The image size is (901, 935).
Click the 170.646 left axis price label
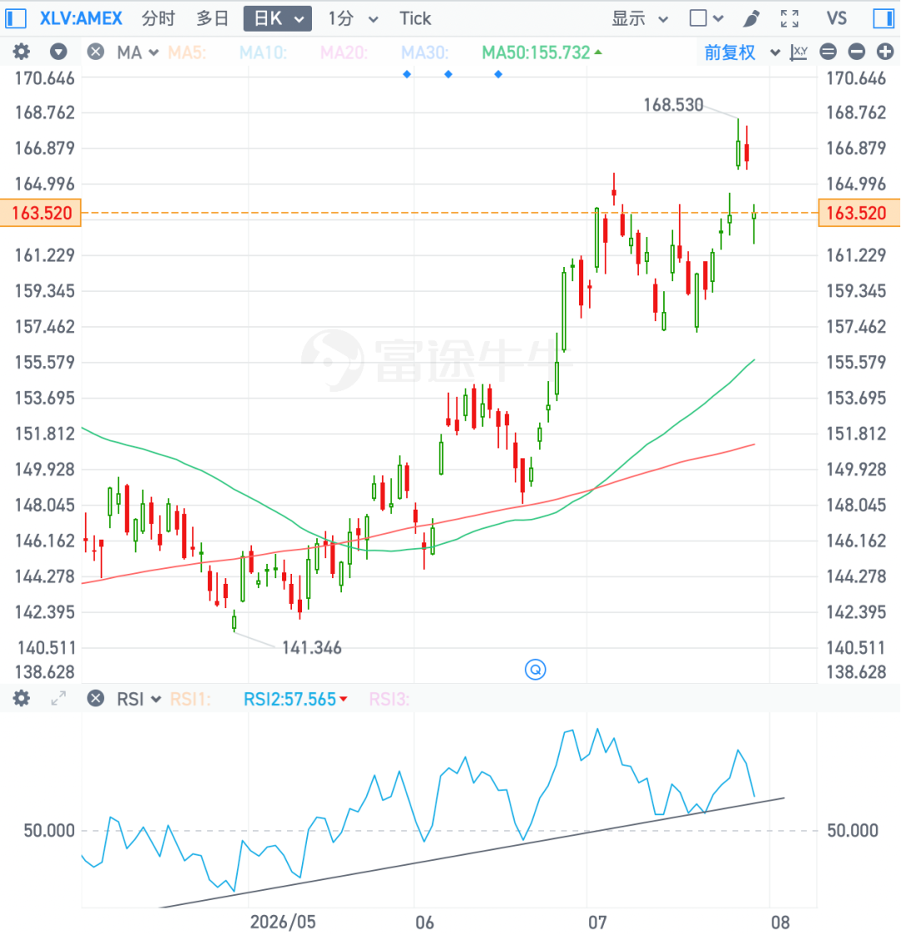click(45, 78)
